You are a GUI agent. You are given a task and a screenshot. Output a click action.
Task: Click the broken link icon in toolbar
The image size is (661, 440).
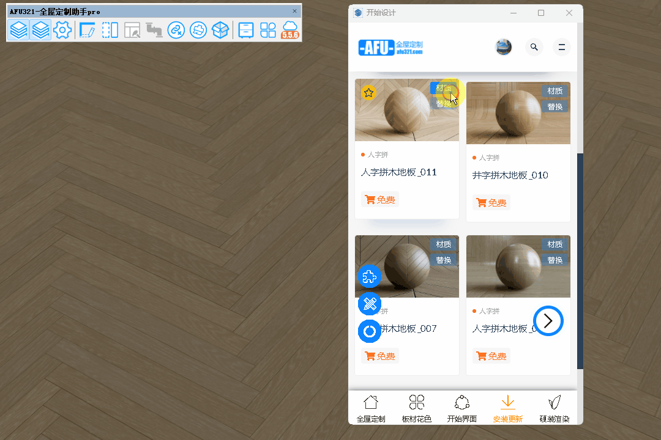point(176,30)
